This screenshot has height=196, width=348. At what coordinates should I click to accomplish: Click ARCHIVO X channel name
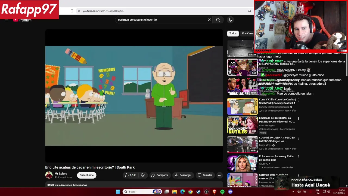point(265,164)
